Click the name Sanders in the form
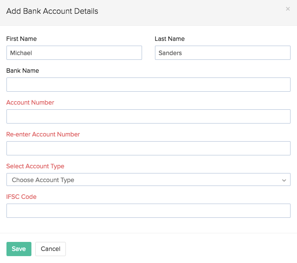 [x=170, y=53]
